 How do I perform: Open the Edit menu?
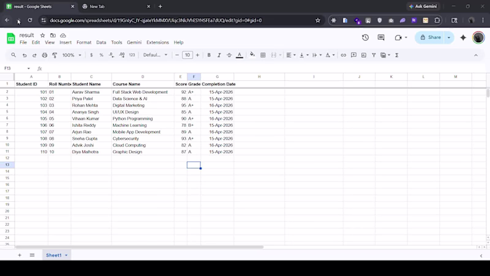(x=36, y=42)
